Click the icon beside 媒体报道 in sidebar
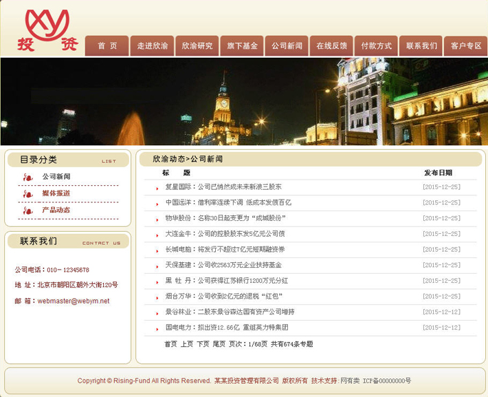The image size is (488, 397). 28,194
